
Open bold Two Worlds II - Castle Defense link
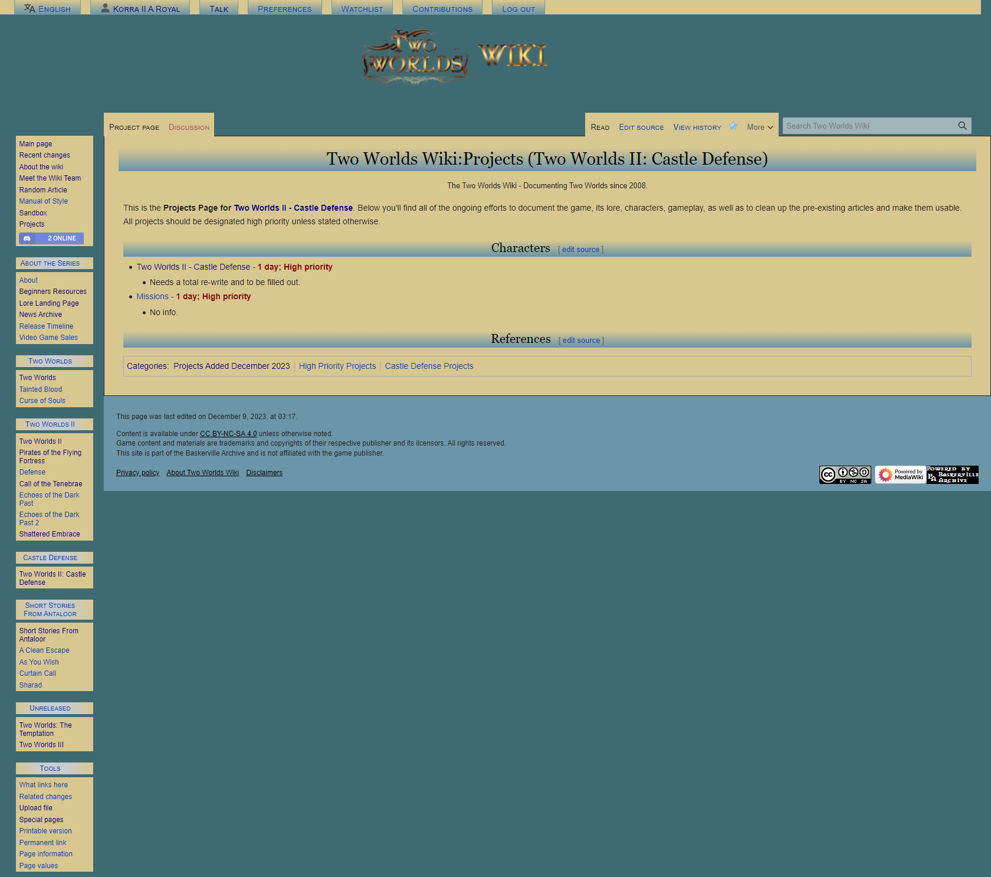coord(293,208)
